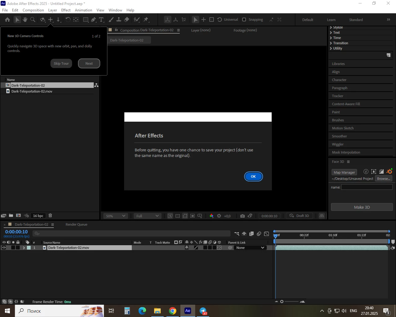Select the Pan camera tool
This screenshot has width=396, height=317.
pos(51,20)
